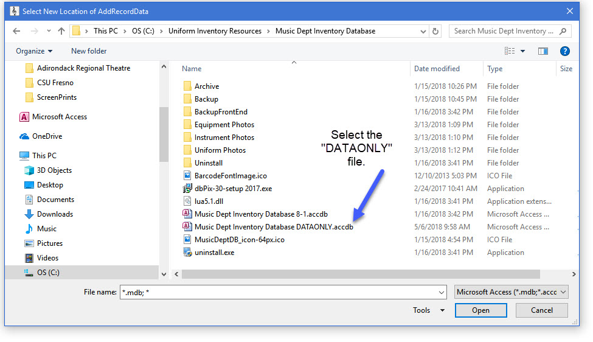The width and height of the screenshot is (593, 342).
Task: Toggle the preview pane icon
Action: [x=543, y=51]
